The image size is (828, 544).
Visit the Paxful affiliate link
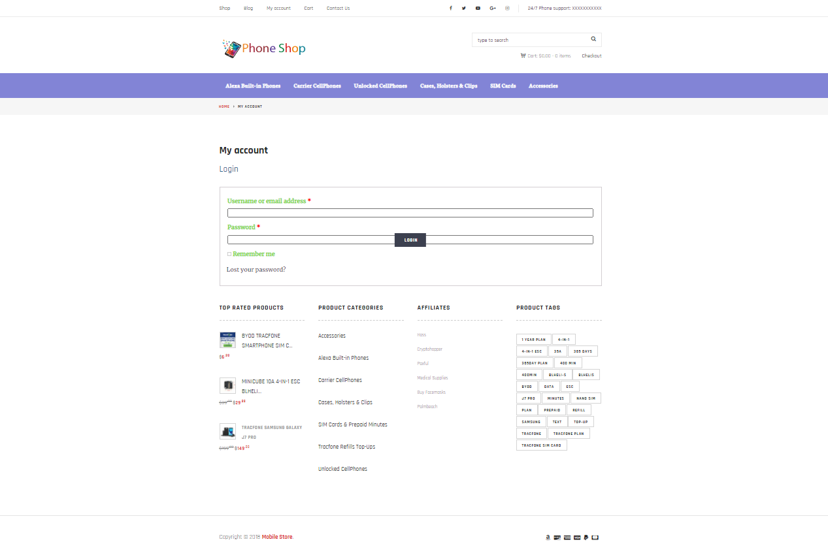click(x=423, y=364)
